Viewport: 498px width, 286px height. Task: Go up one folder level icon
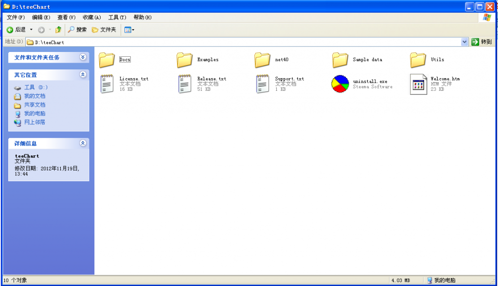pyautogui.click(x=58, y=30)
